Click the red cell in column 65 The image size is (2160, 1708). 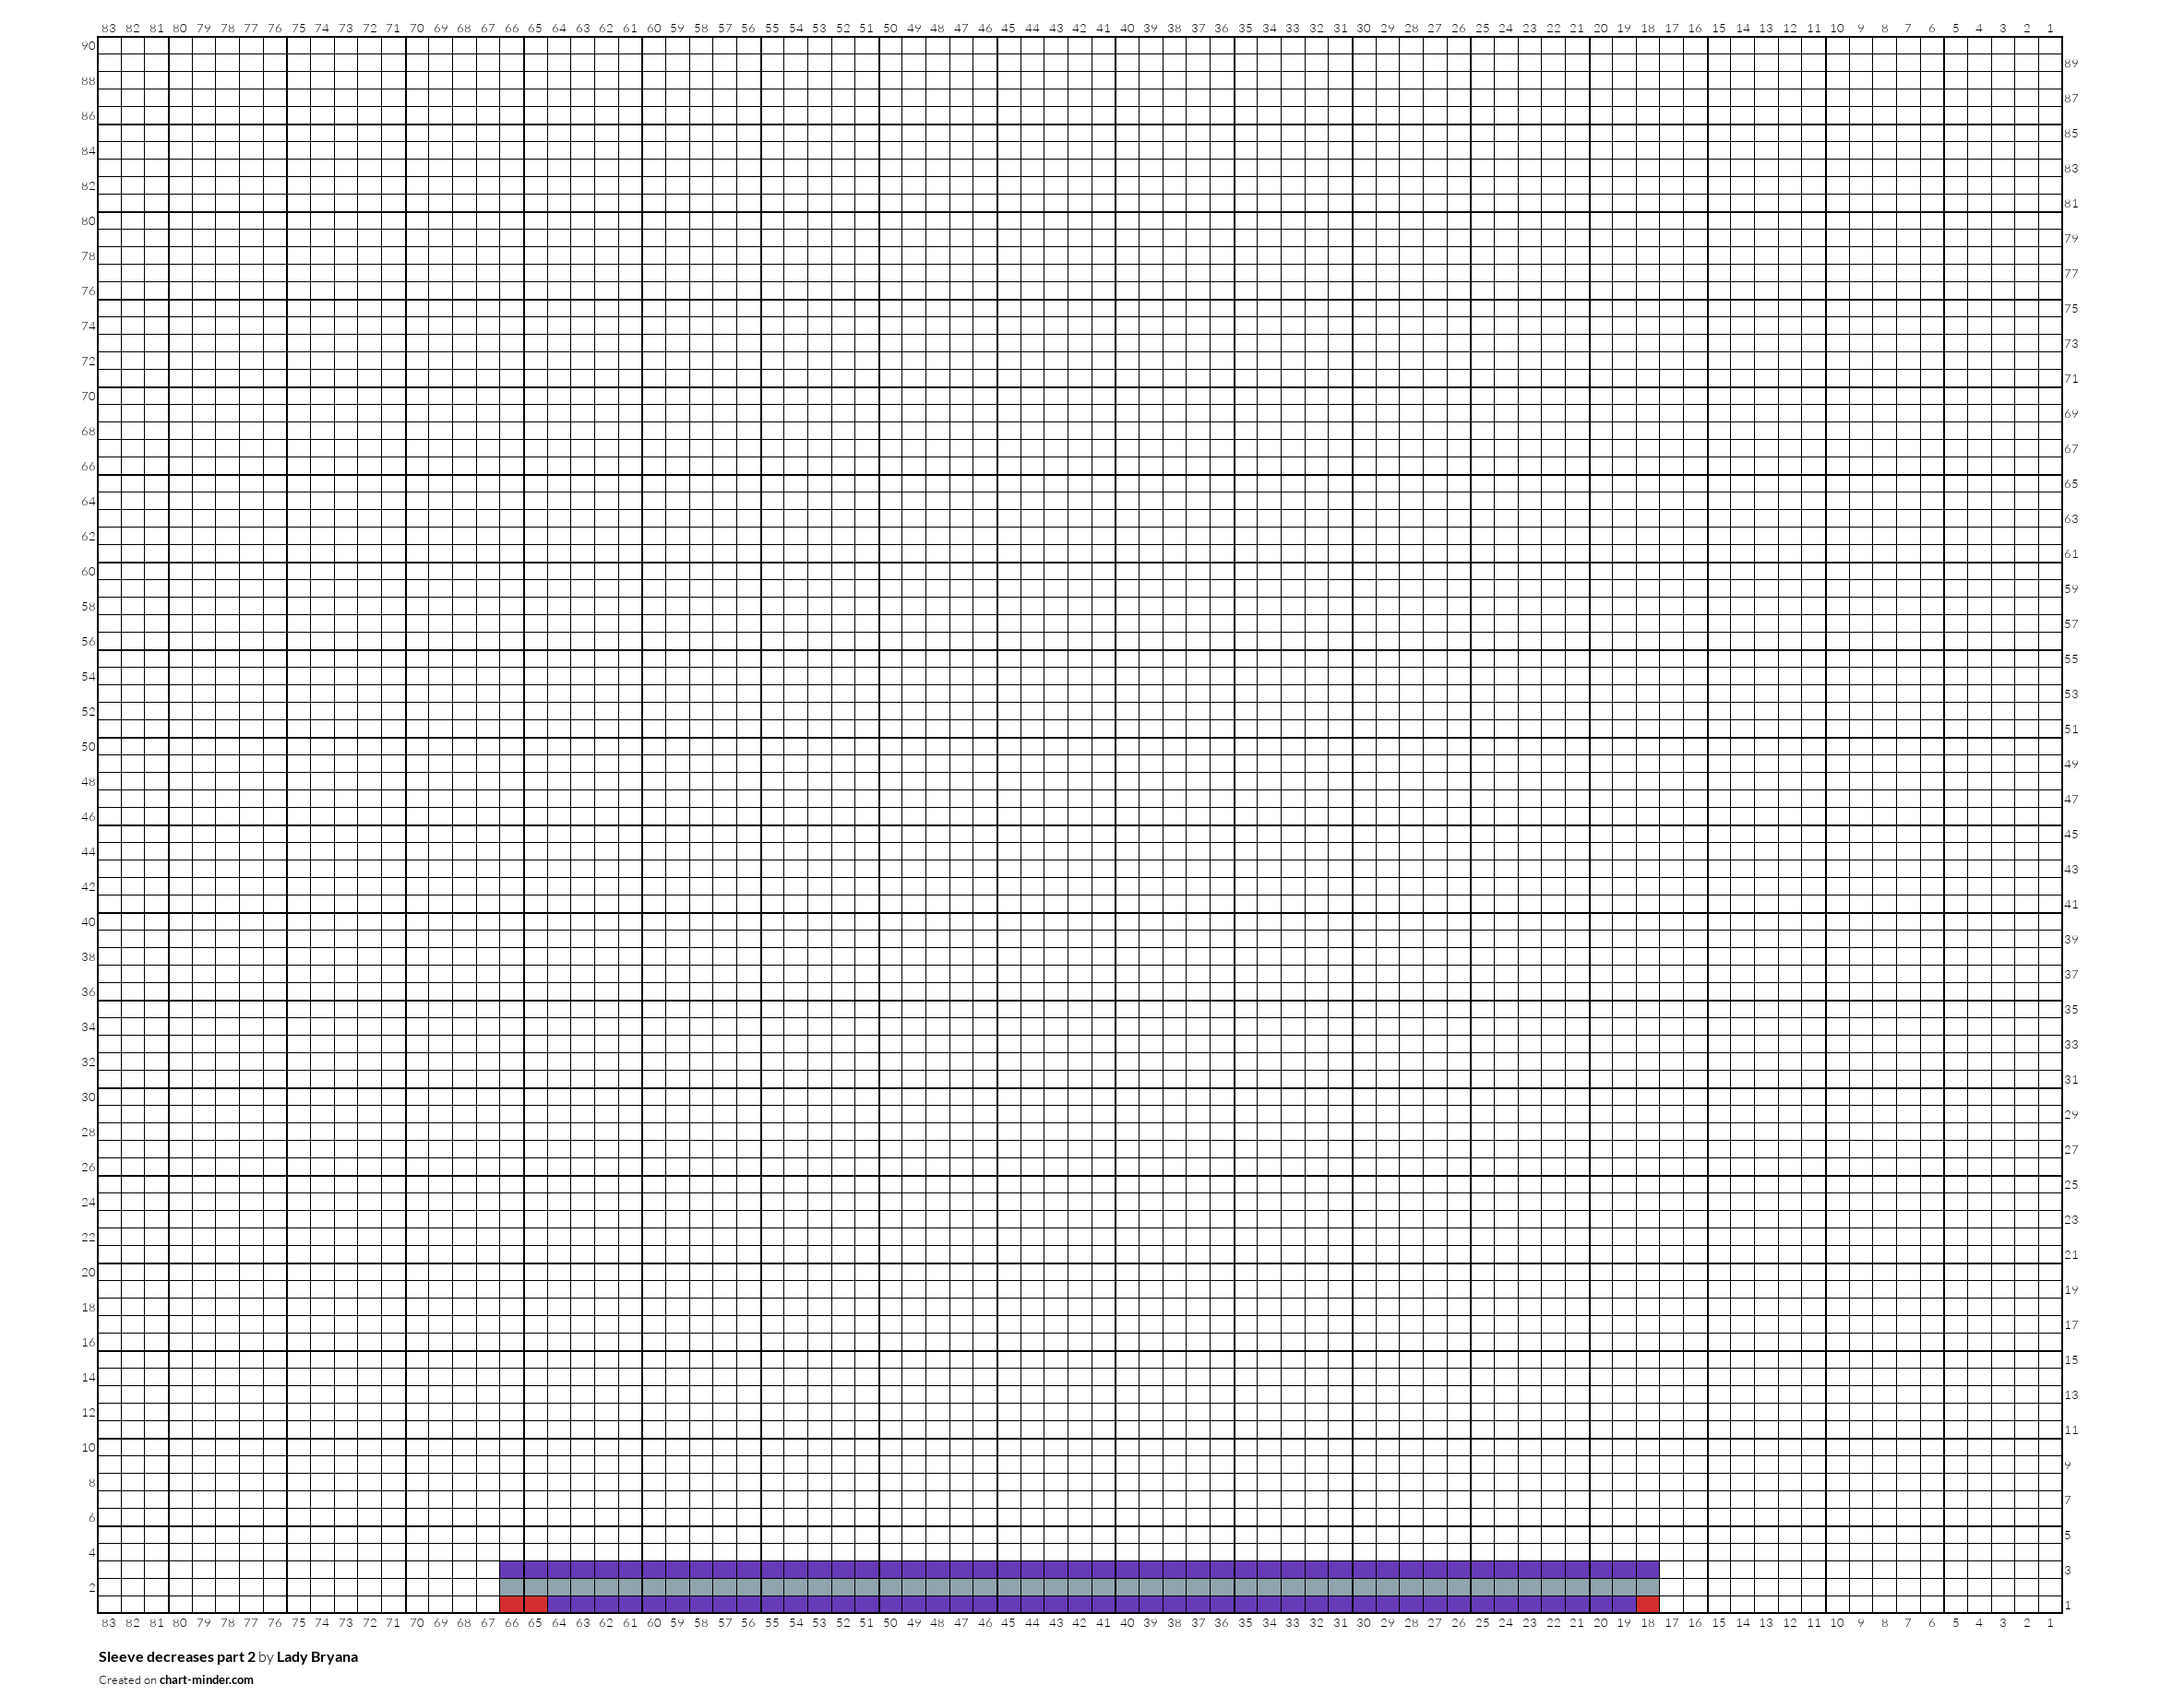pyautogui.click(x=535, y=1603)
